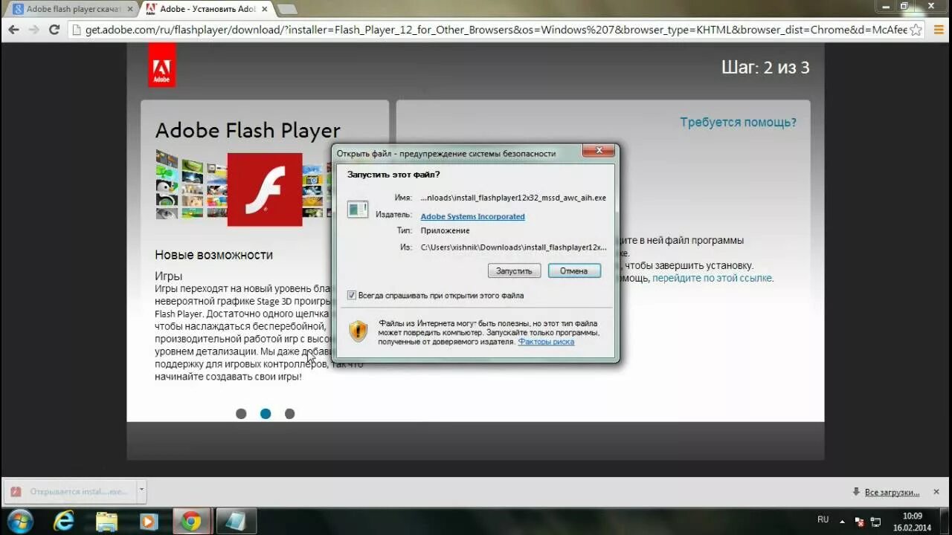Close the security warning dialog
Screen dimensions: 952x535
point(598,152)
